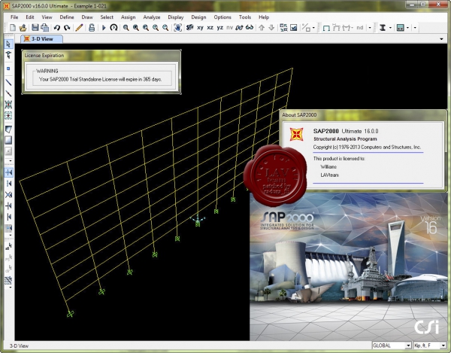Viewport: 451px width, 353px height.
Task: Open the view tab list arrow
Action: [x=441, y=39]
